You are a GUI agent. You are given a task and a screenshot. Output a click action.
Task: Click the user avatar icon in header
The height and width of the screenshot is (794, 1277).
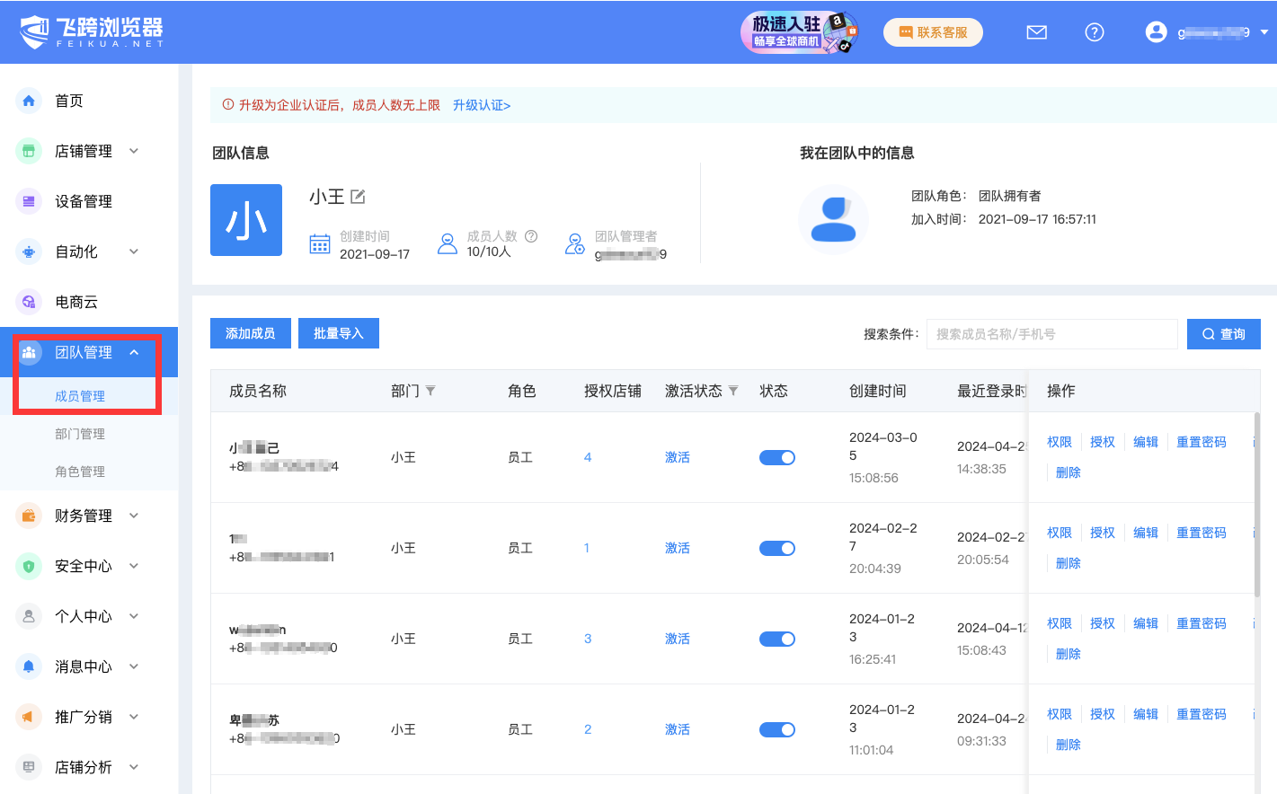pyautogui.click(x=1156, y=32)
